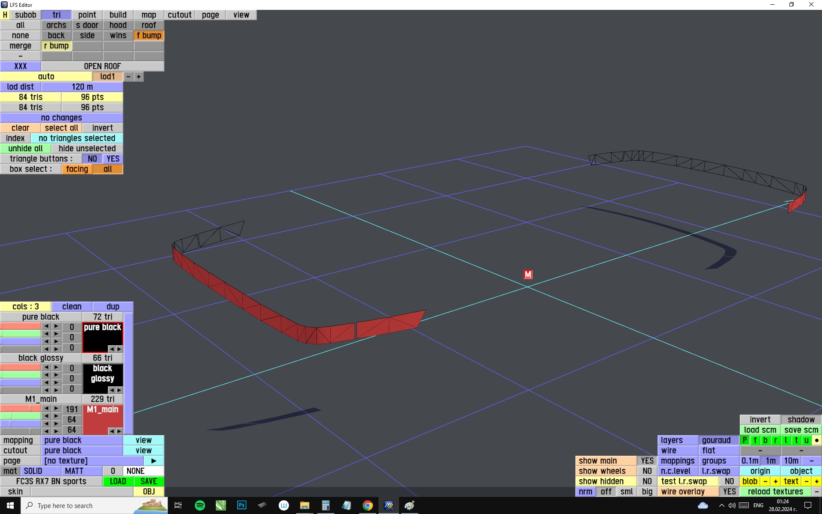Open the cutout pure black selector
Viewport: 822px width, 514px height.
pos(82,451)
